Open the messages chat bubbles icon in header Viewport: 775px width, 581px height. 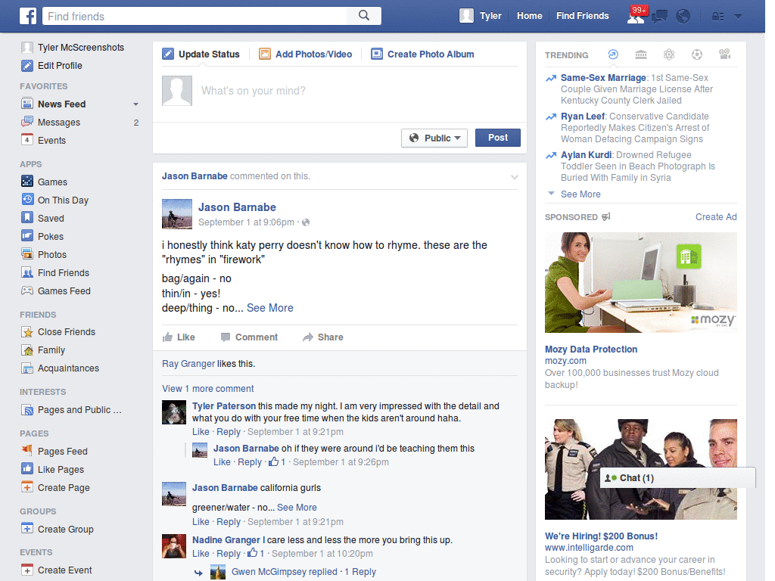pyautogui.click(x=659, y=17)
